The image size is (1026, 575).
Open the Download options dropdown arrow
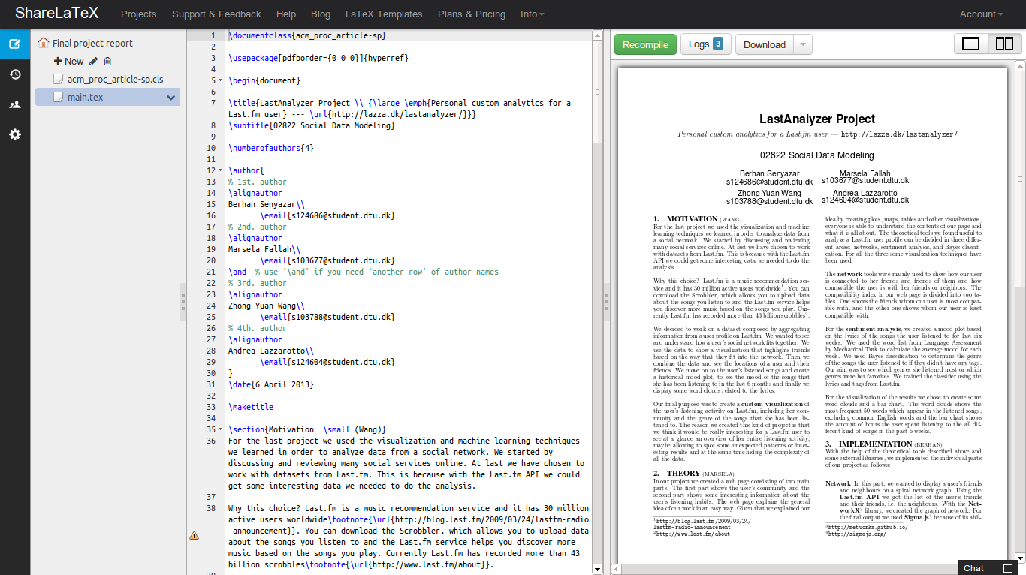pyautogui.click(x=803, y=45)
